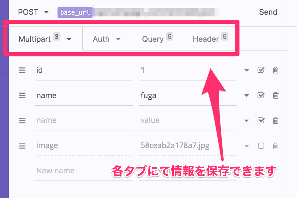The image size is (297, 198).
Task: Uncheck the id row checkbox
Action: pos(261,70)
